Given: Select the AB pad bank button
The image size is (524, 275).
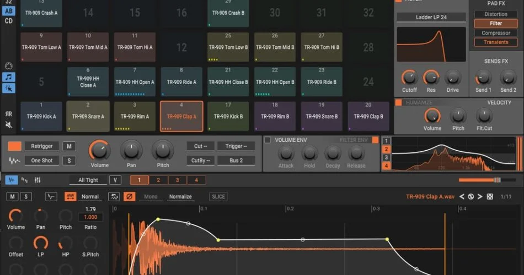Looking at the screenshot, I should pos(9,11).
